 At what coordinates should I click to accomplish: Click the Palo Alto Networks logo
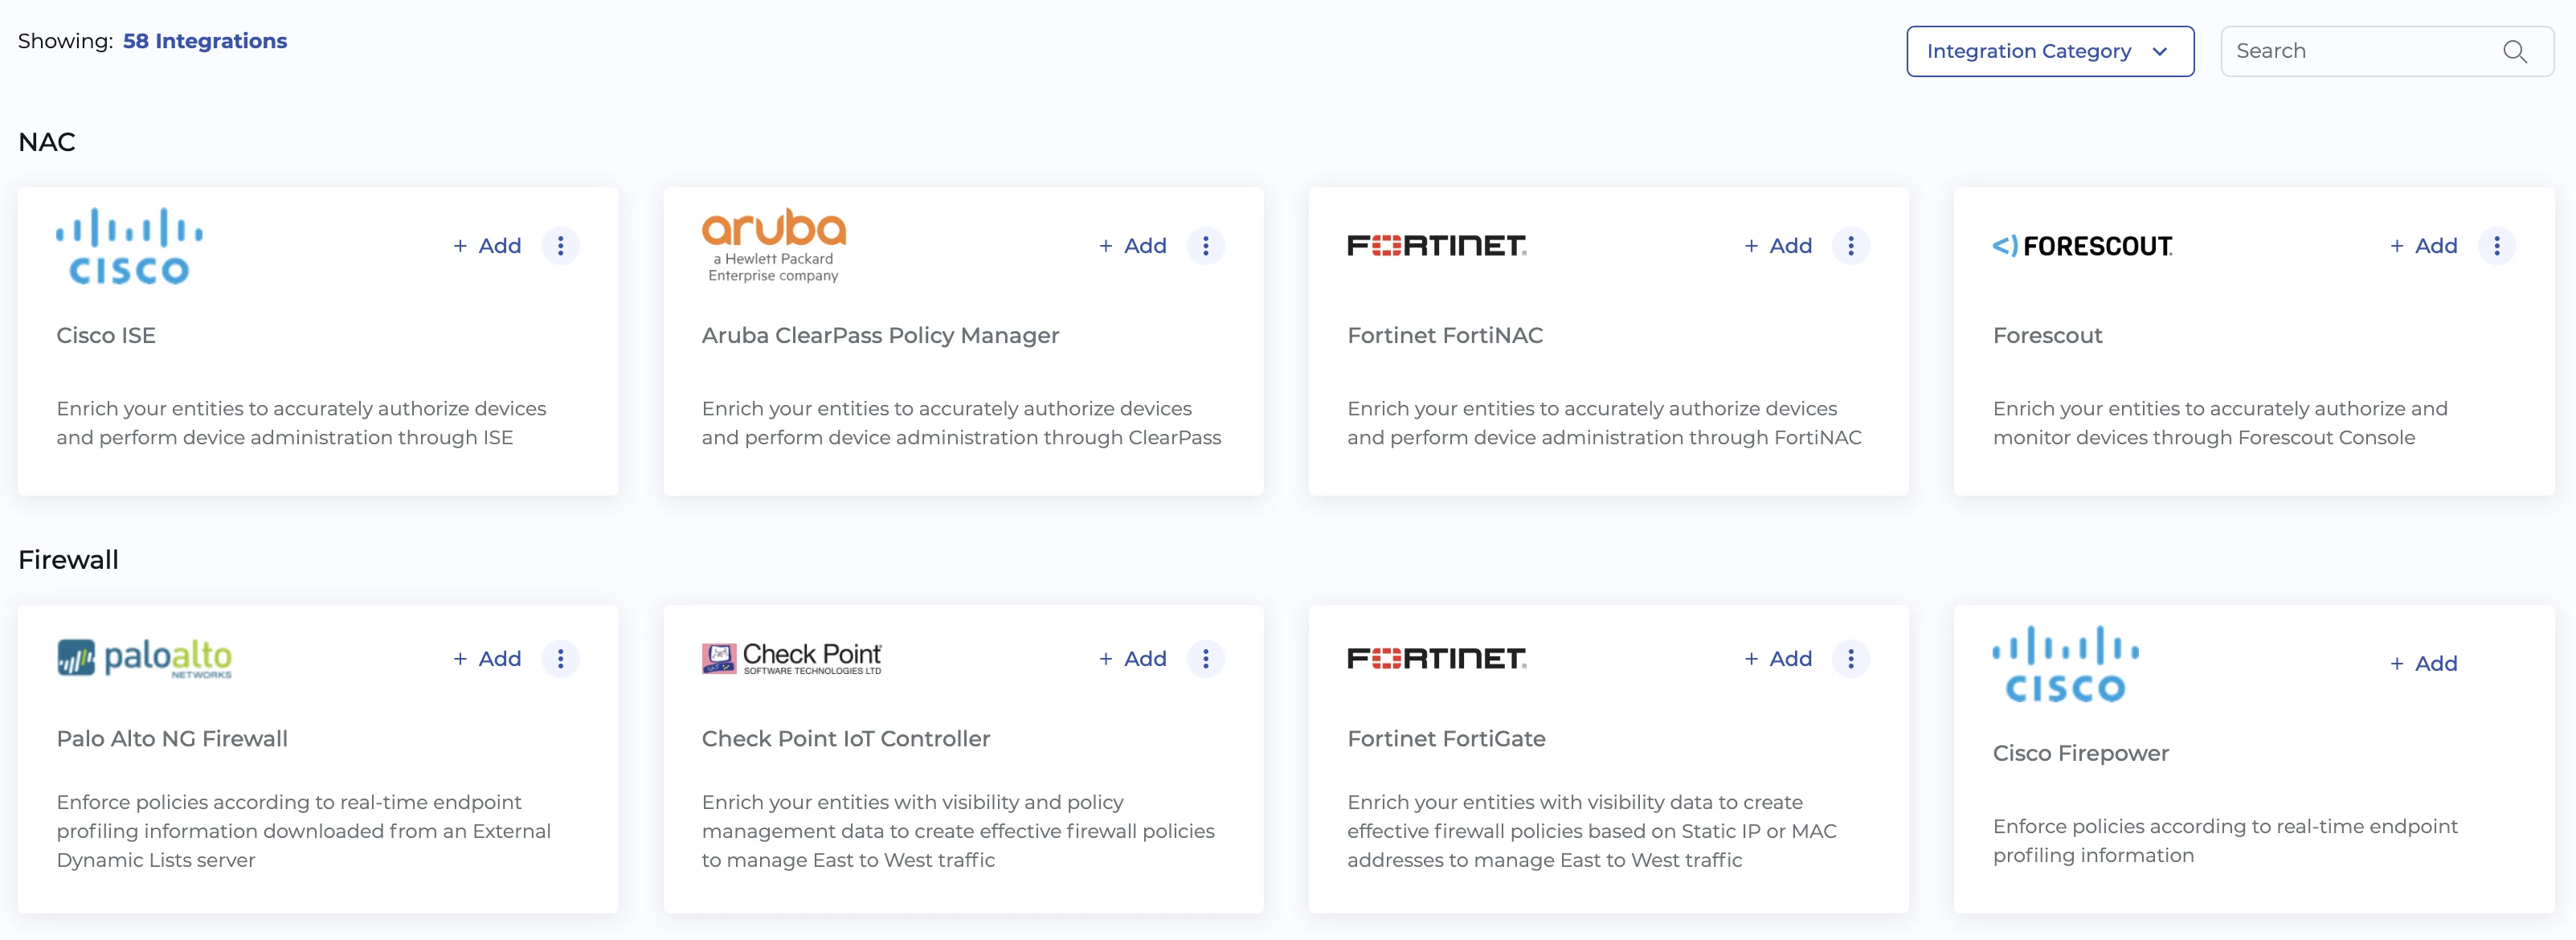point(144,658)
